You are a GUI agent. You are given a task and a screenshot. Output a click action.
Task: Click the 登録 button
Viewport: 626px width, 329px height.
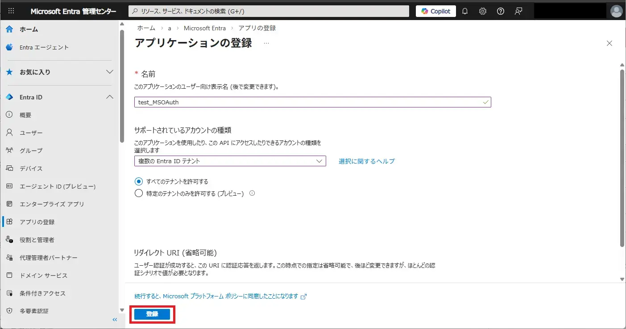pyautogui.click(x=152, y=314)
